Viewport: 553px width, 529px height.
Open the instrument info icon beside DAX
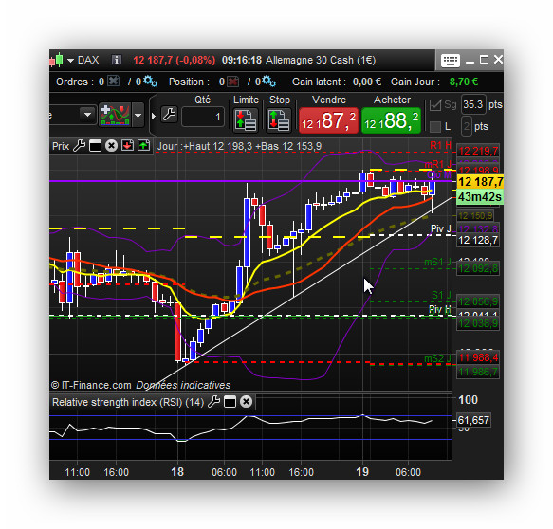pyautogui.click(x=117, y=60)
